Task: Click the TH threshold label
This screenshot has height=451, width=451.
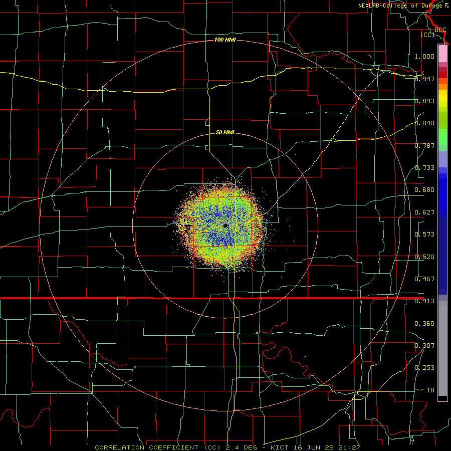Action: pos(430,390)
